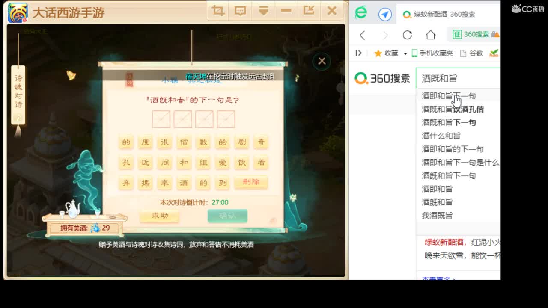Open the emulator message bubble icon
The height and width of the screenshot is (308, 548).
(x=241, y=11)
